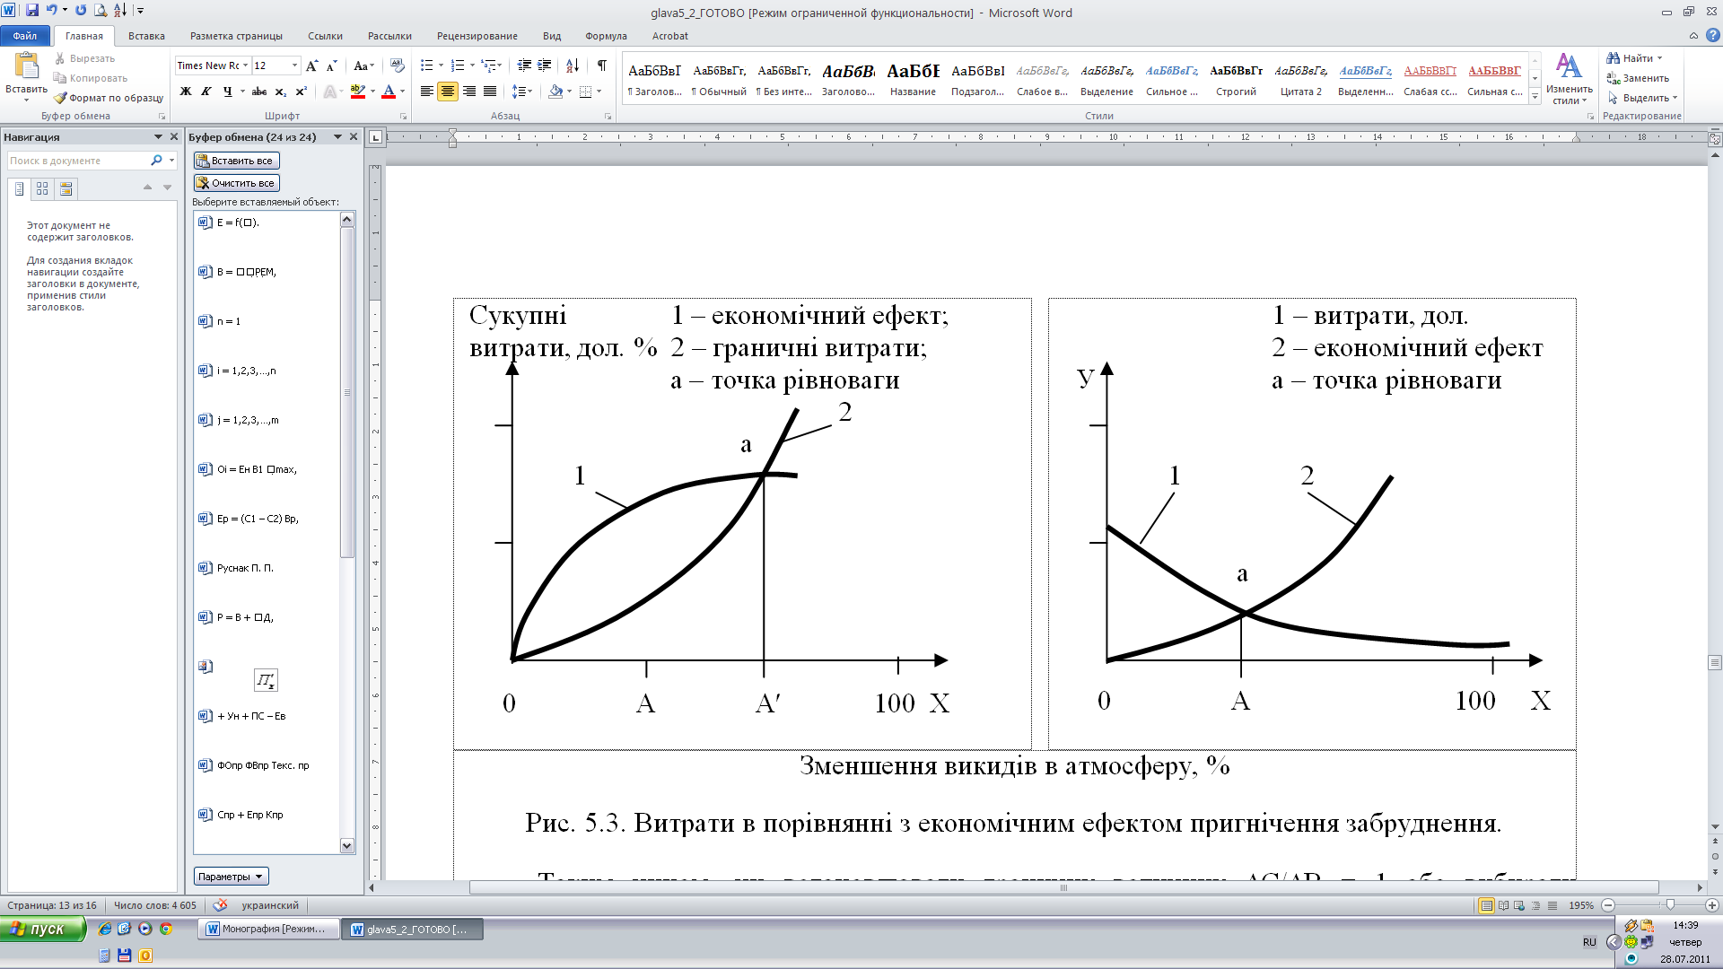The height and width of the screenshot is (969, 1723).
Task: Toggle center alignment
Action: tap(447, 92)
